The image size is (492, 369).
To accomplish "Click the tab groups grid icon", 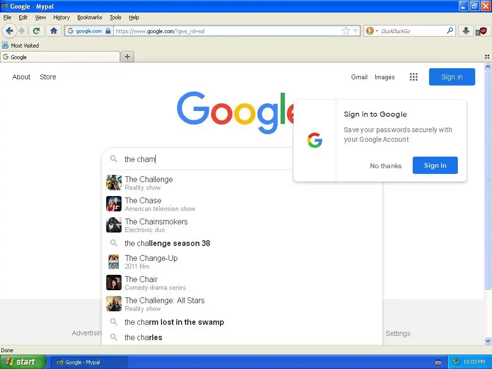I will tap(487, 57).
